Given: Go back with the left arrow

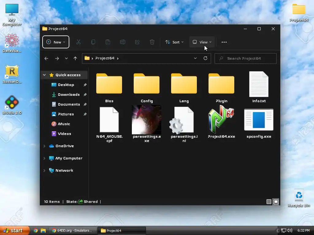Looking at the screenshot, I should click(46, 58).
